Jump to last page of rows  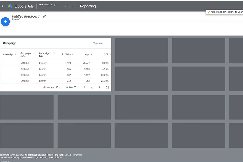(107, 87)
